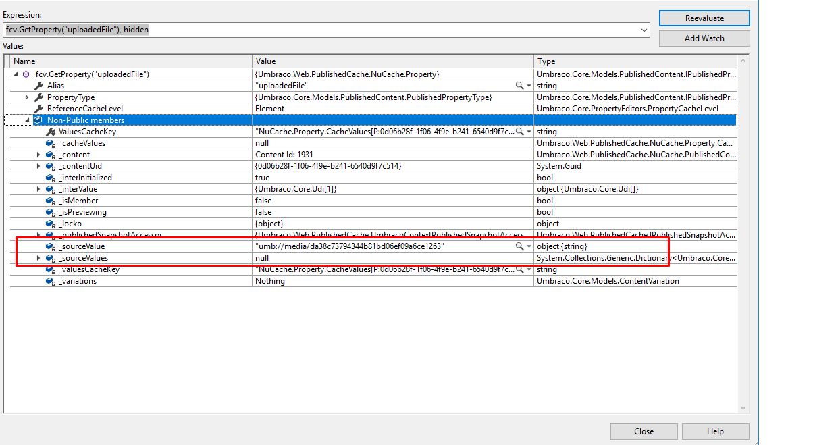Open the Expression history dropdown arrow

[x=644, y=30]
